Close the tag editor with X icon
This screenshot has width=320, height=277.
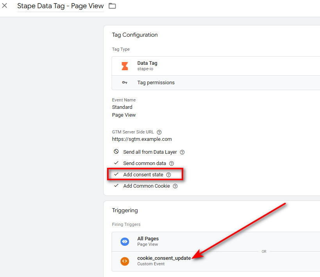(4, 5)
